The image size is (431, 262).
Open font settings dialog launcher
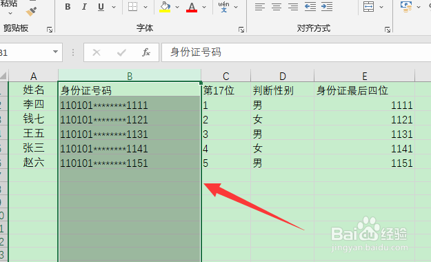241,30
